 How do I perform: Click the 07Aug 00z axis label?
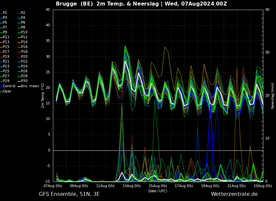click(x=53, y=186)
